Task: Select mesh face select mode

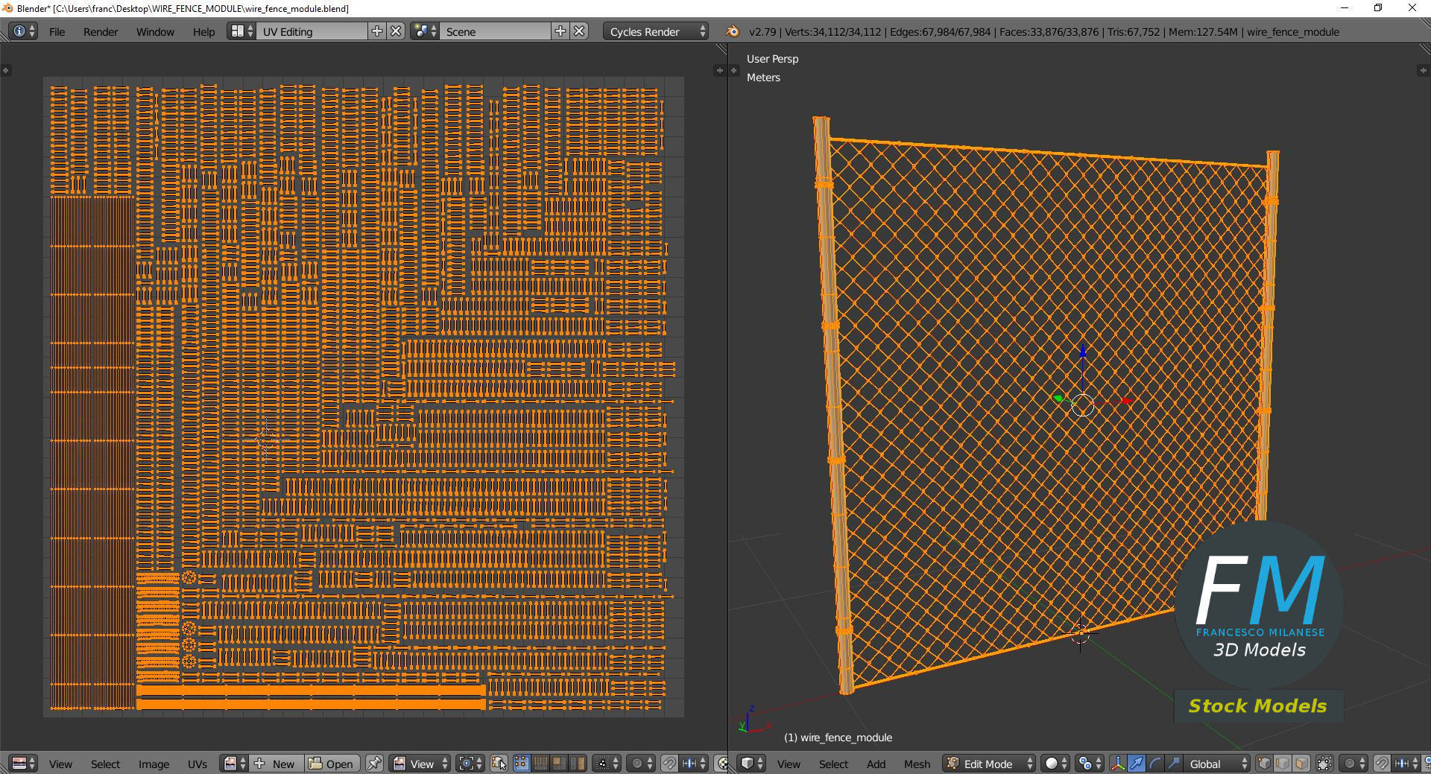Action: [1301, 764]
